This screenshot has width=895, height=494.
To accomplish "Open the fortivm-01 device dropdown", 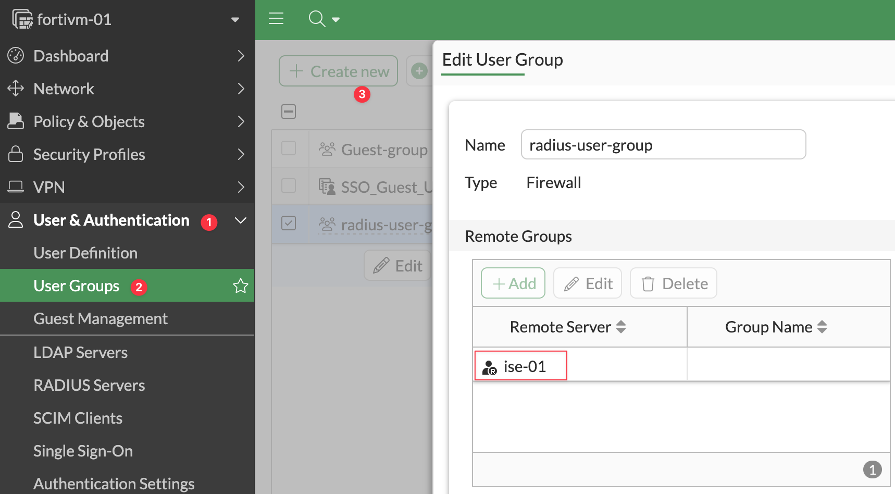I will 235,20.
